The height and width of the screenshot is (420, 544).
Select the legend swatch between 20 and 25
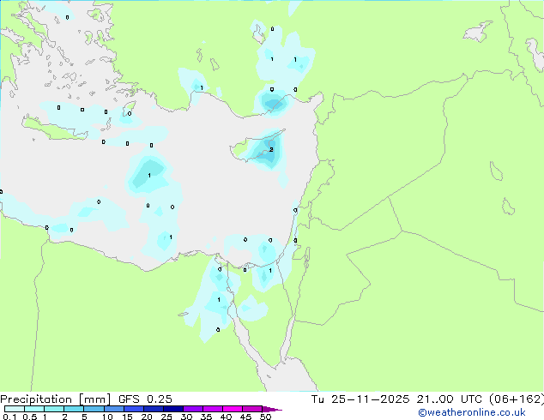154,409
